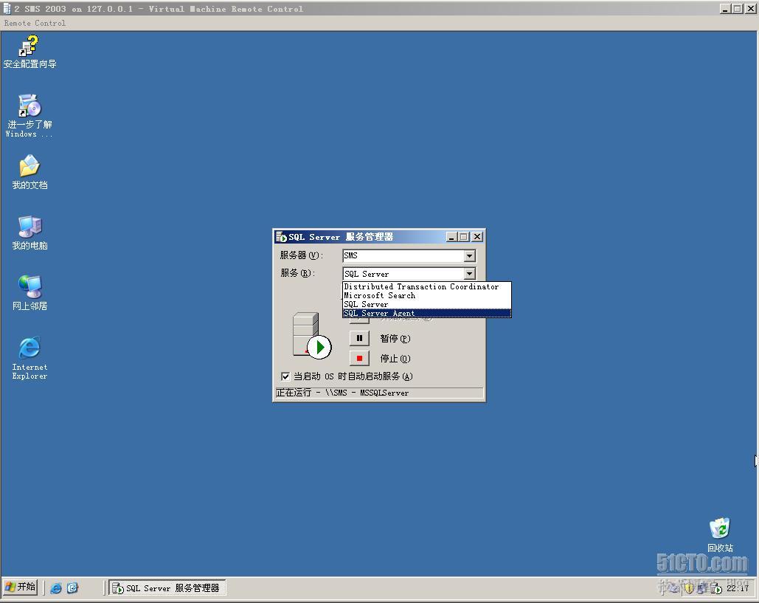Viewport: 759px width, 603px height.
Task: Click the Internet Explorer quick launch icon
Action: (x=56, y=588)
